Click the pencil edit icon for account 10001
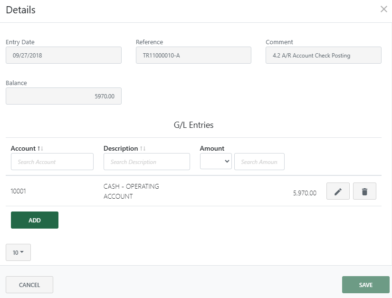The image size is (392, 298). pyautogui.click(x=338, y=191)
